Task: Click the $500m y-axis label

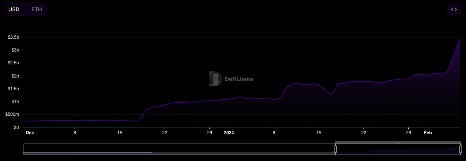Action: [x=12, y=115]
